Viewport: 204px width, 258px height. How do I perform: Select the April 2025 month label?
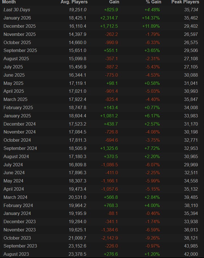14,91
